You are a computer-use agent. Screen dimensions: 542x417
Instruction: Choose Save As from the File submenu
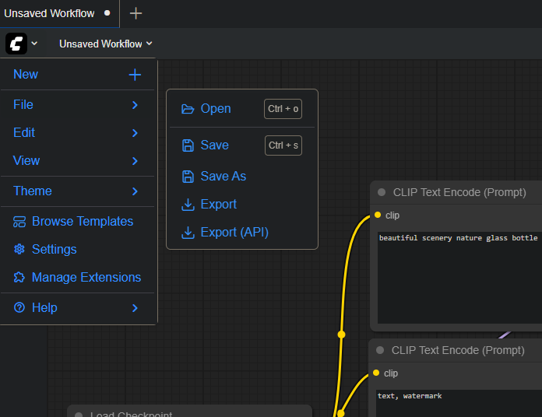pyautogui.click(x=223, y=177)
